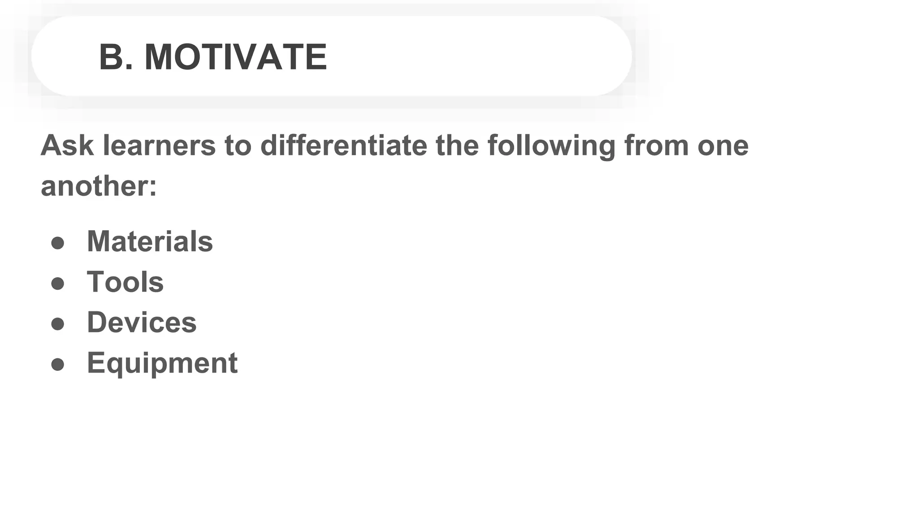Screen dimensions: 918x516
Task: Click the bullet dot before Devices
Action: coord(57,323)
